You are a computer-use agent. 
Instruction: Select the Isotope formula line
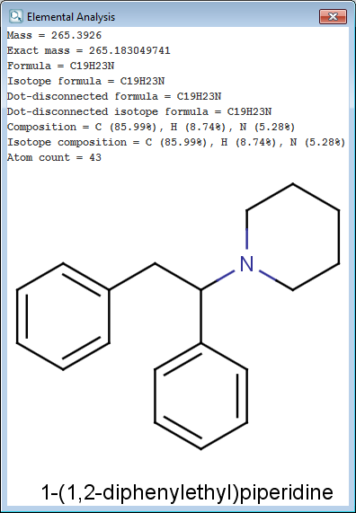pyautogui.click(x=85, y=81)
